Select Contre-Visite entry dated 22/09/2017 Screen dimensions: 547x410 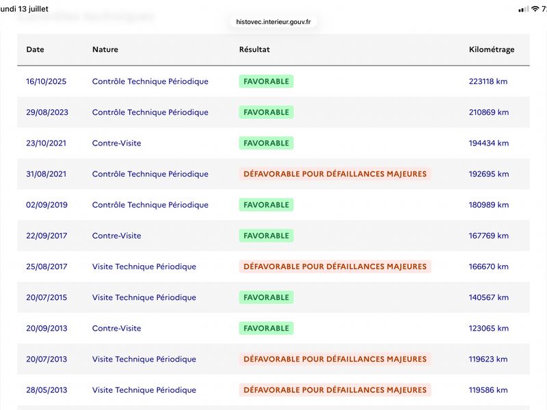(x=116, y=236)
